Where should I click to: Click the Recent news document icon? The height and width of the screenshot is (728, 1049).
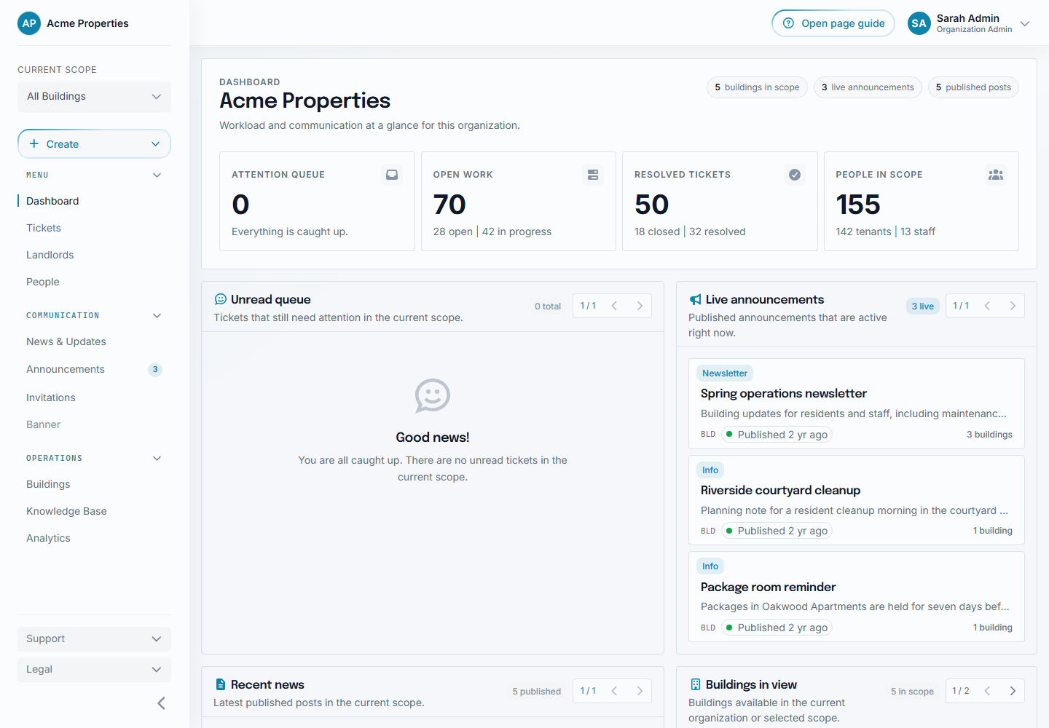221,684
